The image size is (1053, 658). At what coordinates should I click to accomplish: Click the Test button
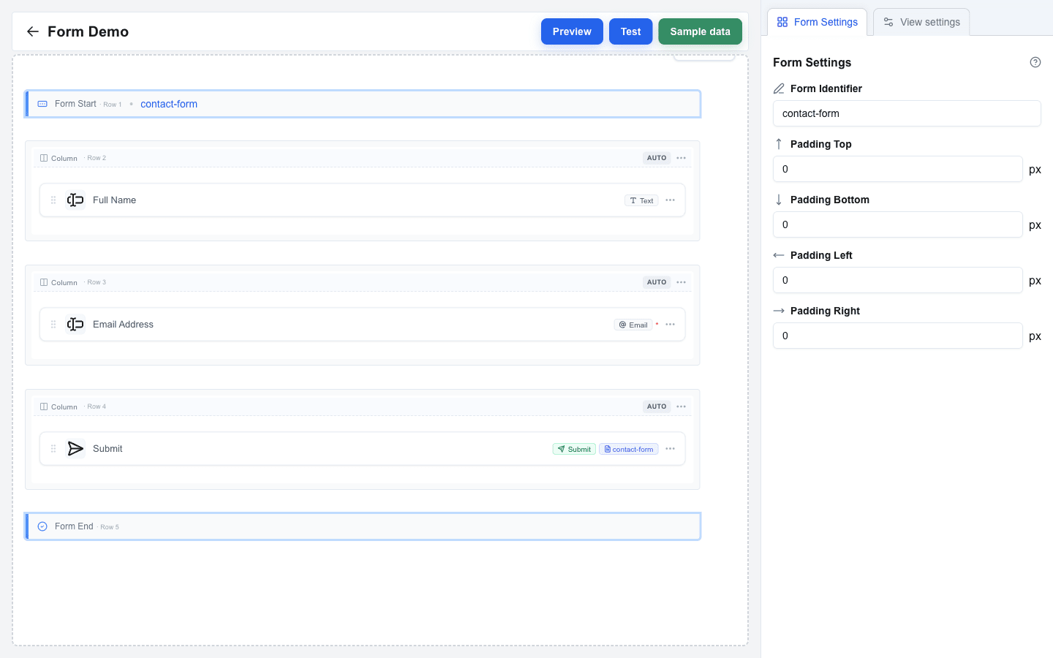pyautogui.click(x=630, y=31)
